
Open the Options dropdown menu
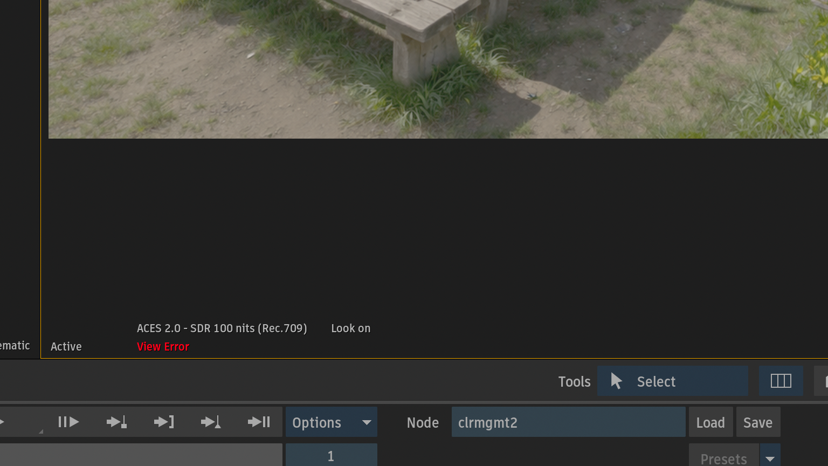[x=331, y=422]
